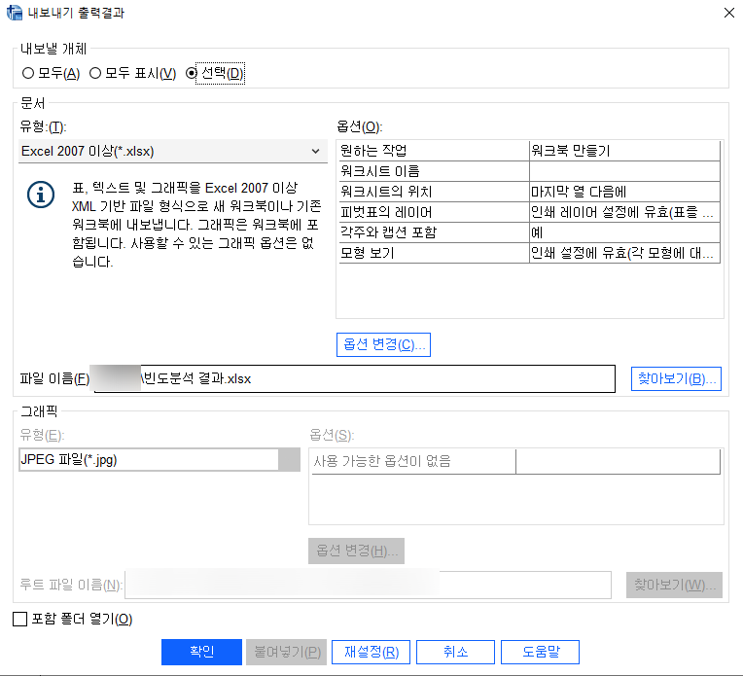
Task: Open the JPEG 파일(*.jpg) graphic type dropdown
Action: [x=159, y=459]
